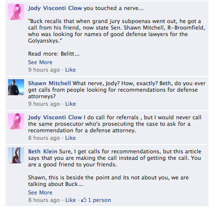Like Beth Klein's comment
213x207 pixels.
point(70,200)
